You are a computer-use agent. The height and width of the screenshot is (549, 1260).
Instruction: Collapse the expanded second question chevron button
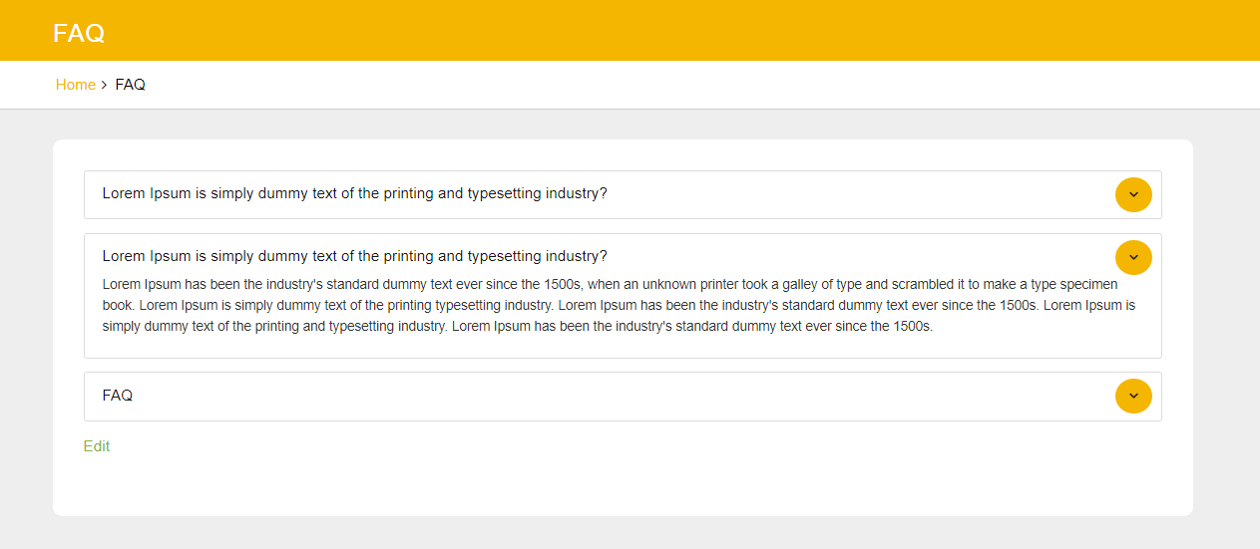pyautogui.click(x=1133, y=257)
